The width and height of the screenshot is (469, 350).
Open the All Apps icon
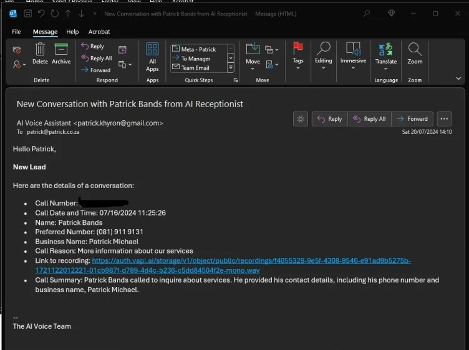pos(152,50)
